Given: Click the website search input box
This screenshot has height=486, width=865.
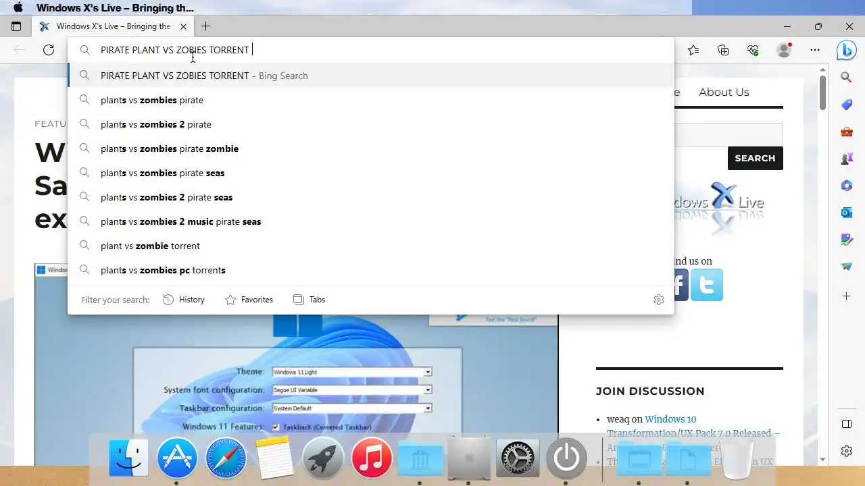Looking at the screenshot, I should [x=728, y=134].
